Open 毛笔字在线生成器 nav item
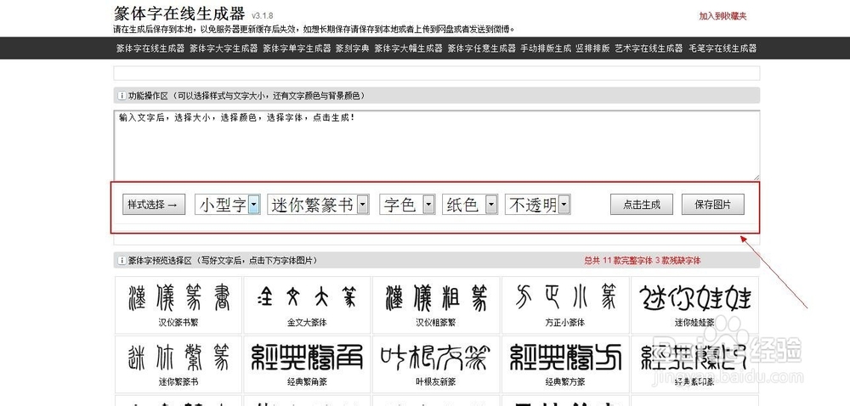Screen dimensions: 850x406 click(722, 48)
